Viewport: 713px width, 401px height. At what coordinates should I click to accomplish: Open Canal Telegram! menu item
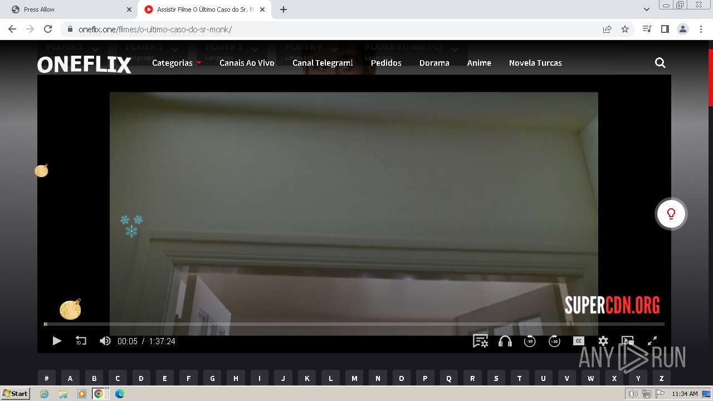click(x=323, y=63)
